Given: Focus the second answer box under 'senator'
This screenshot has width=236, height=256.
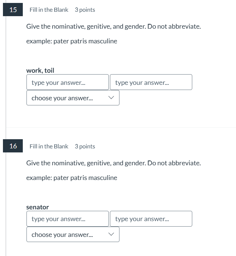Looking at the screenshot, I should coord(151,219).
